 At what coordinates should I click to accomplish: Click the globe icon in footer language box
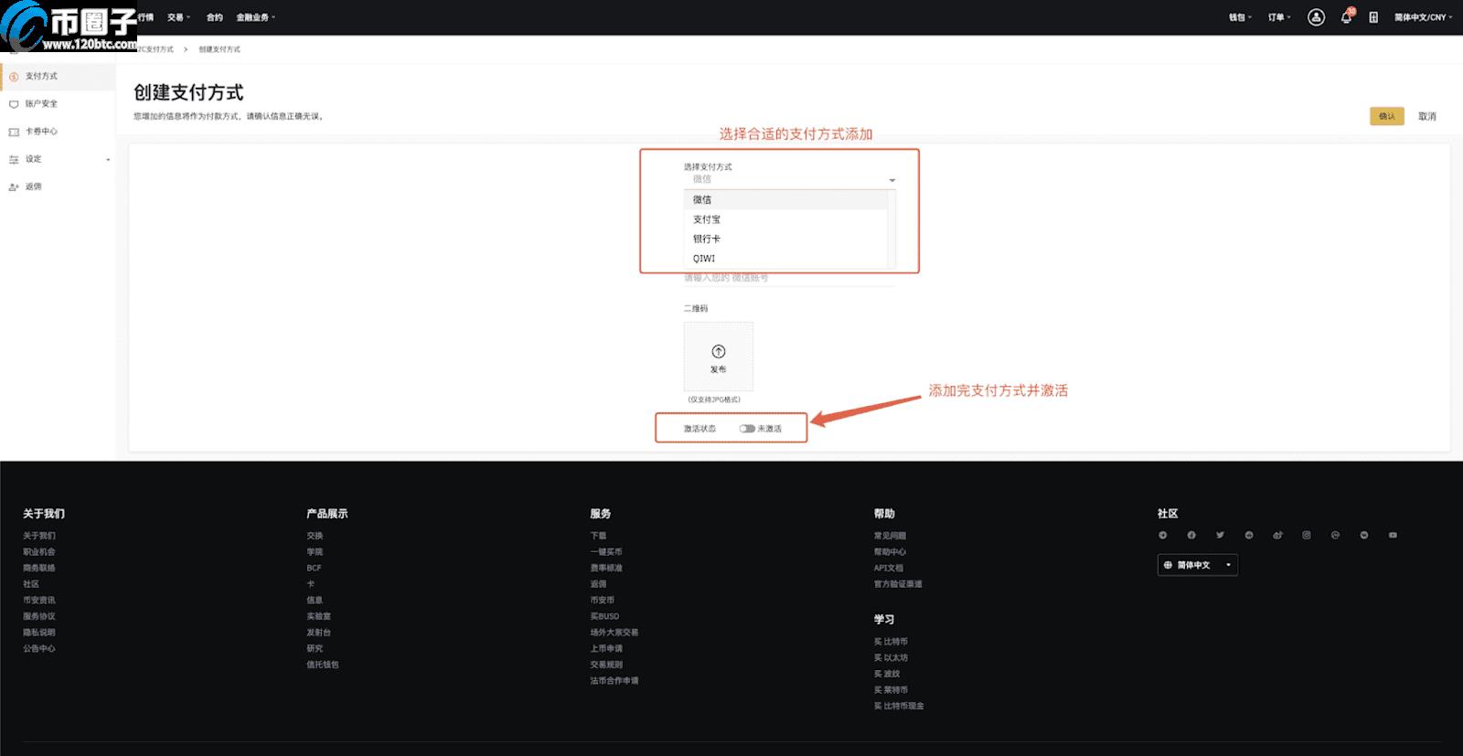click(x=1168, y=565)
